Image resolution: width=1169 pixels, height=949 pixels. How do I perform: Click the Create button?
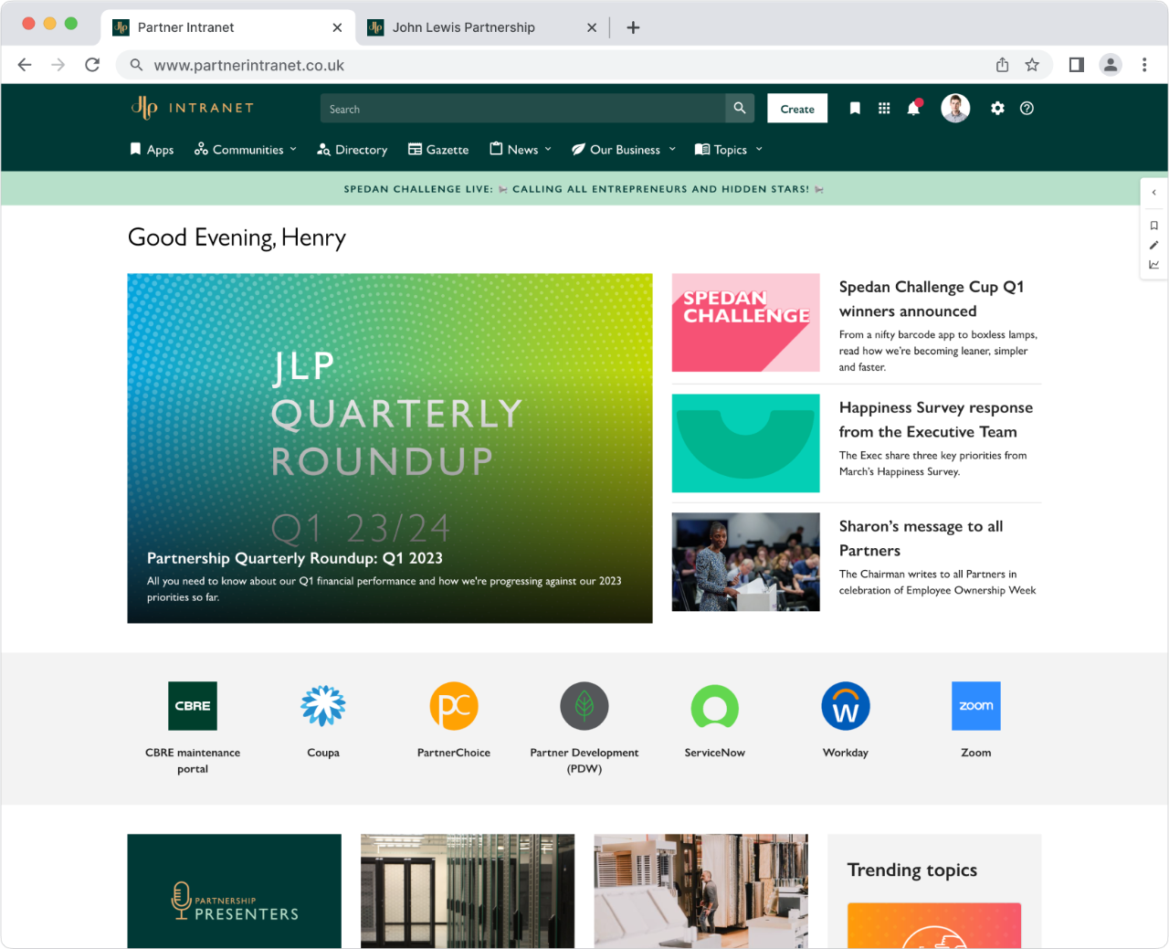797,109
